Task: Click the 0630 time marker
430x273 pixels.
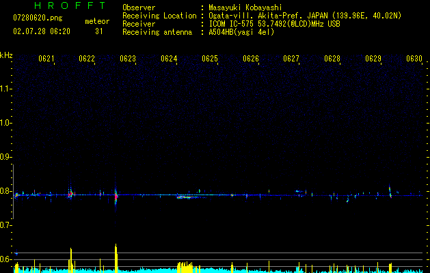Action: click(x=414, y=58)
